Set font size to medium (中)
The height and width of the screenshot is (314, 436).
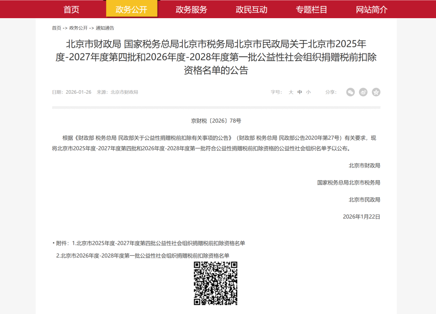300,92
